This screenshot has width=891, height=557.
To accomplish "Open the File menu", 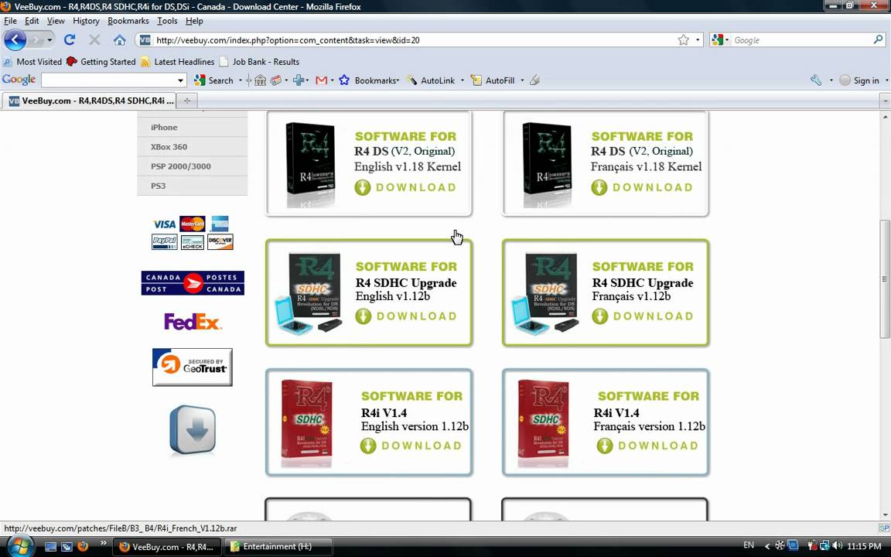I will pyautogui.click(x=10, y=21).
